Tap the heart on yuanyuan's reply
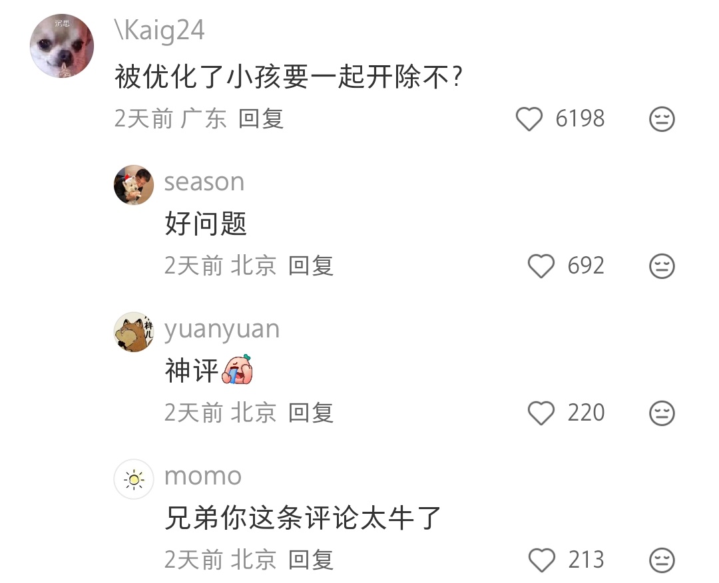 [541, 413]
